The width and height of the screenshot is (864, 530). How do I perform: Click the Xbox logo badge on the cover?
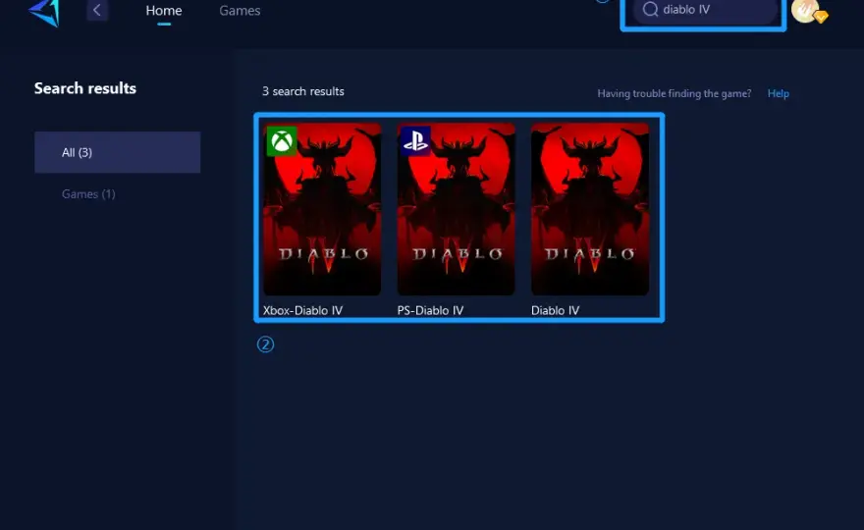[282, 141]
